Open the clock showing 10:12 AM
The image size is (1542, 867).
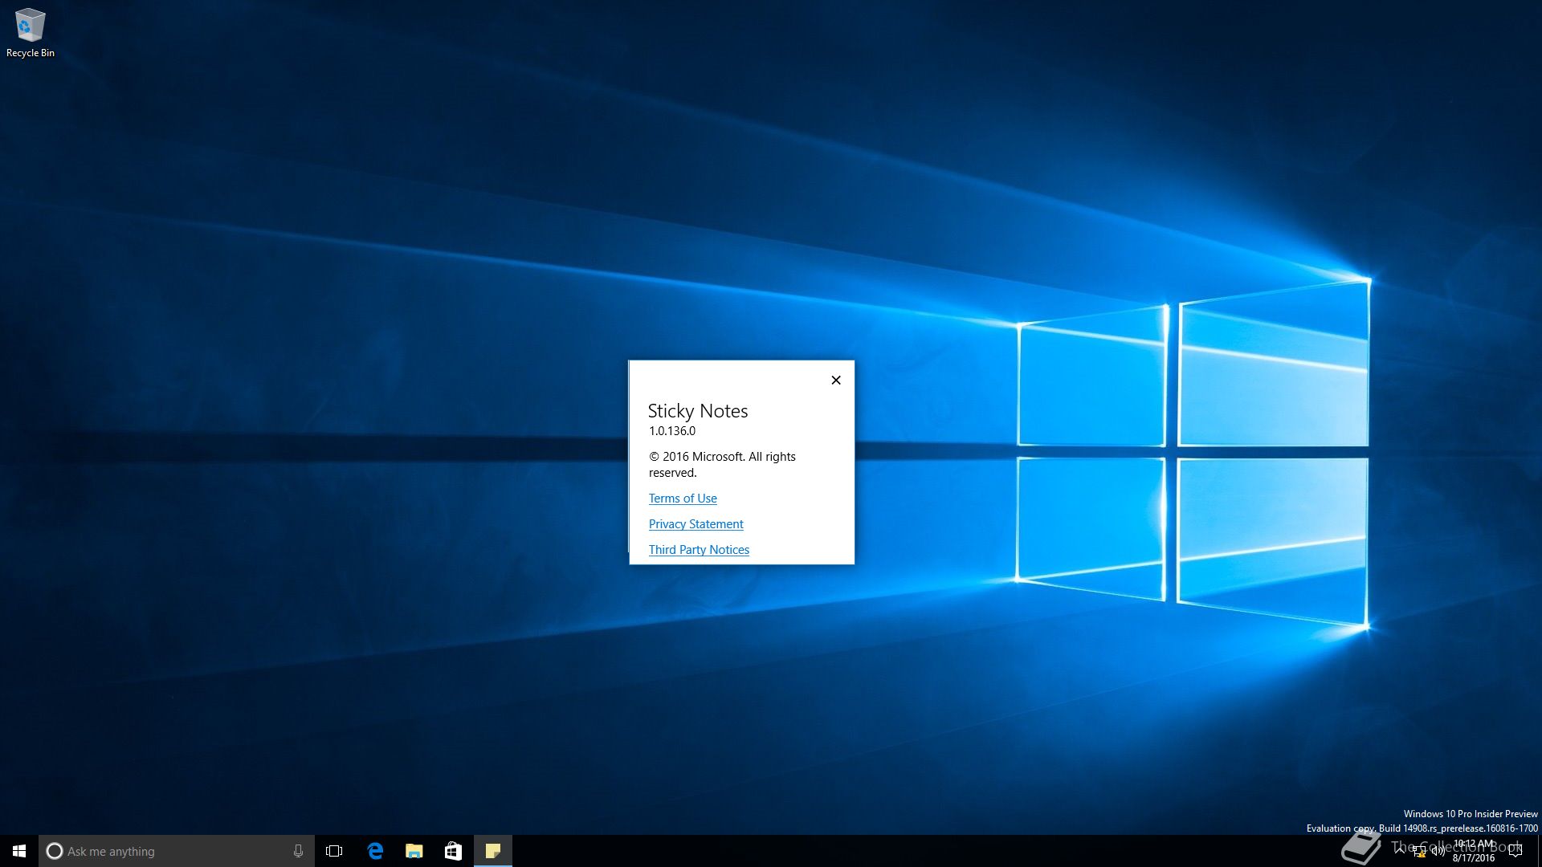pos(1474,851)
